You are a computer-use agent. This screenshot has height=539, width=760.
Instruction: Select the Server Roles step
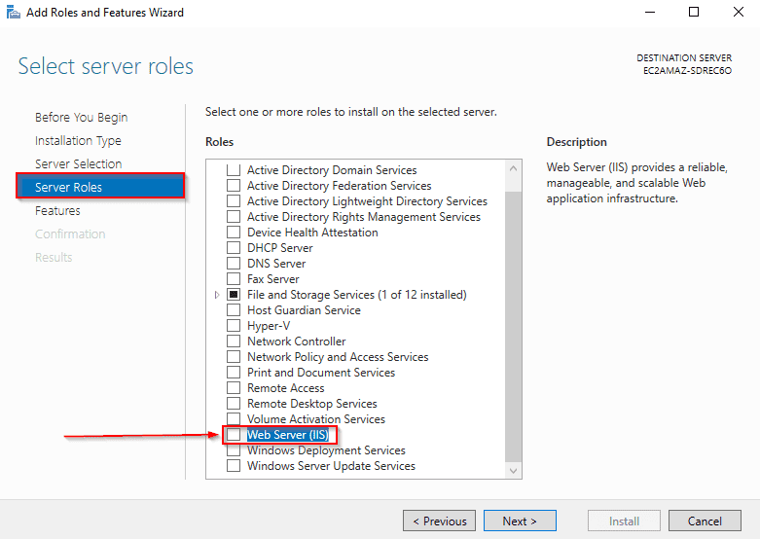(x=100, y=187)
